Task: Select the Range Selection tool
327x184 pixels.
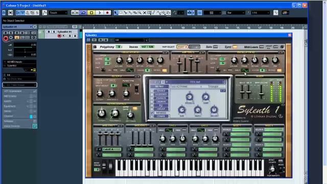Action: tap(121, 13)
